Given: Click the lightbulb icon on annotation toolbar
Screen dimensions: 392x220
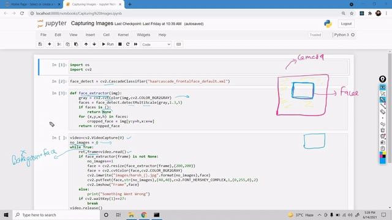Looking at the screenshot, I should [382, 79].
